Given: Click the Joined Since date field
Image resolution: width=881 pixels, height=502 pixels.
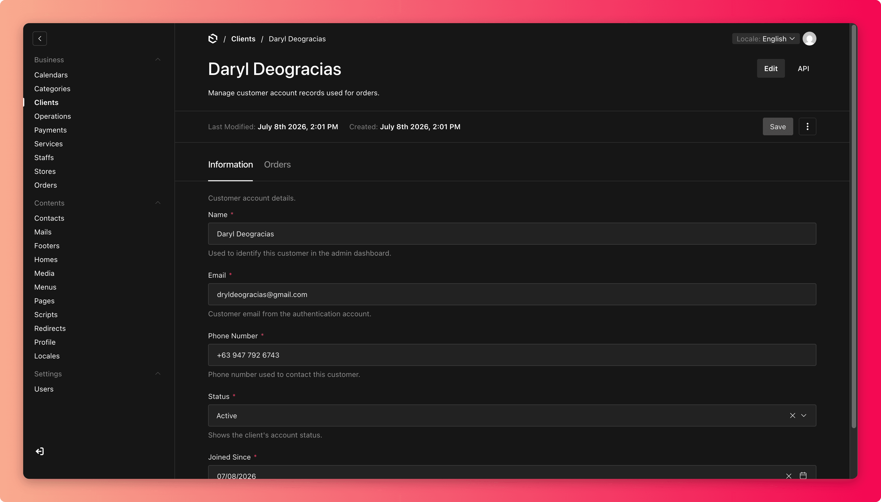Looking at the screenshot, I should (512, 472).
